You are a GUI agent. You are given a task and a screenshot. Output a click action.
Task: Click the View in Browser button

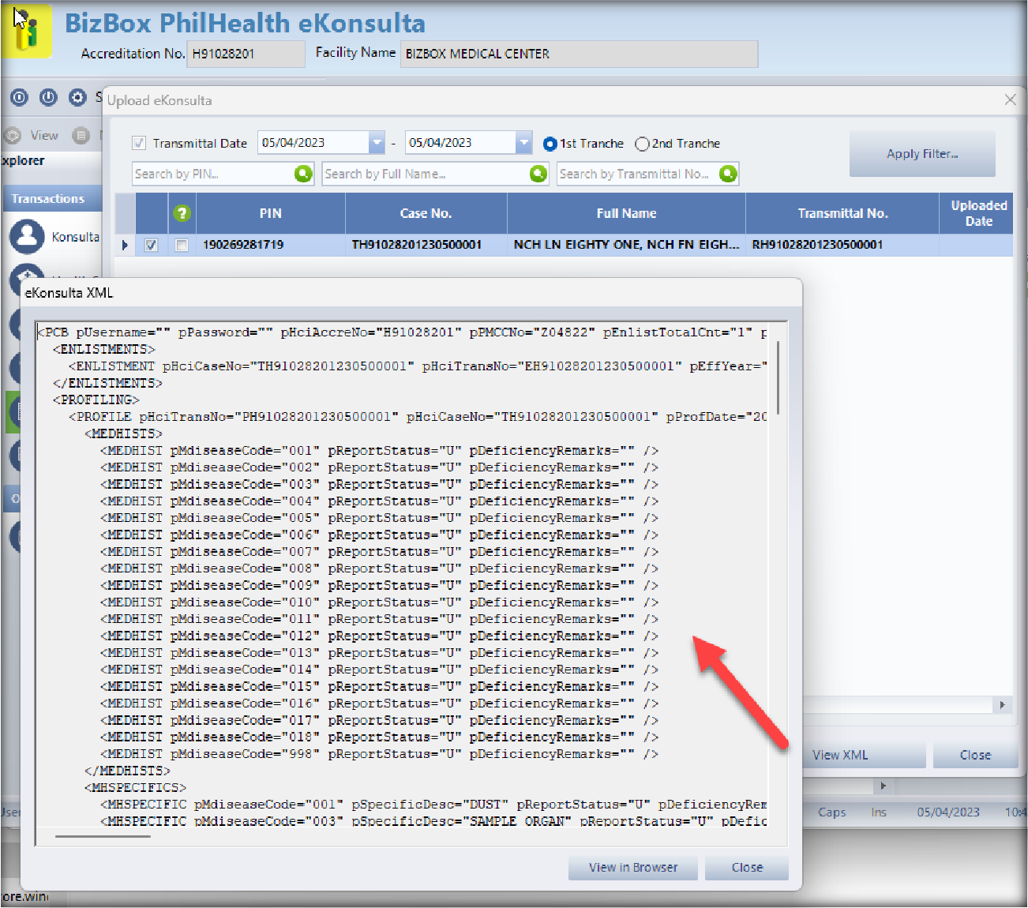pos(632,867)
